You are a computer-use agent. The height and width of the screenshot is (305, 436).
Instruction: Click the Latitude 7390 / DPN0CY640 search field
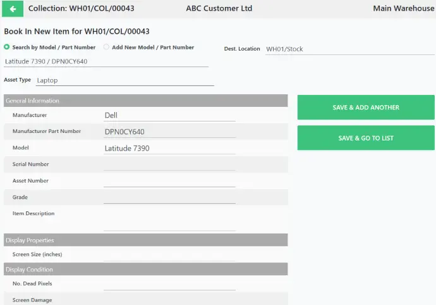click(x=106, y=61)
